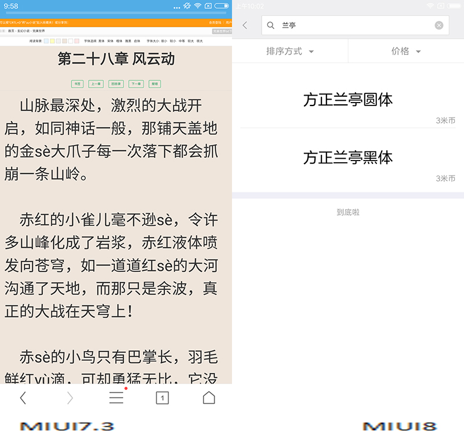Tap the 到底啦 end-of-list text

347,212
